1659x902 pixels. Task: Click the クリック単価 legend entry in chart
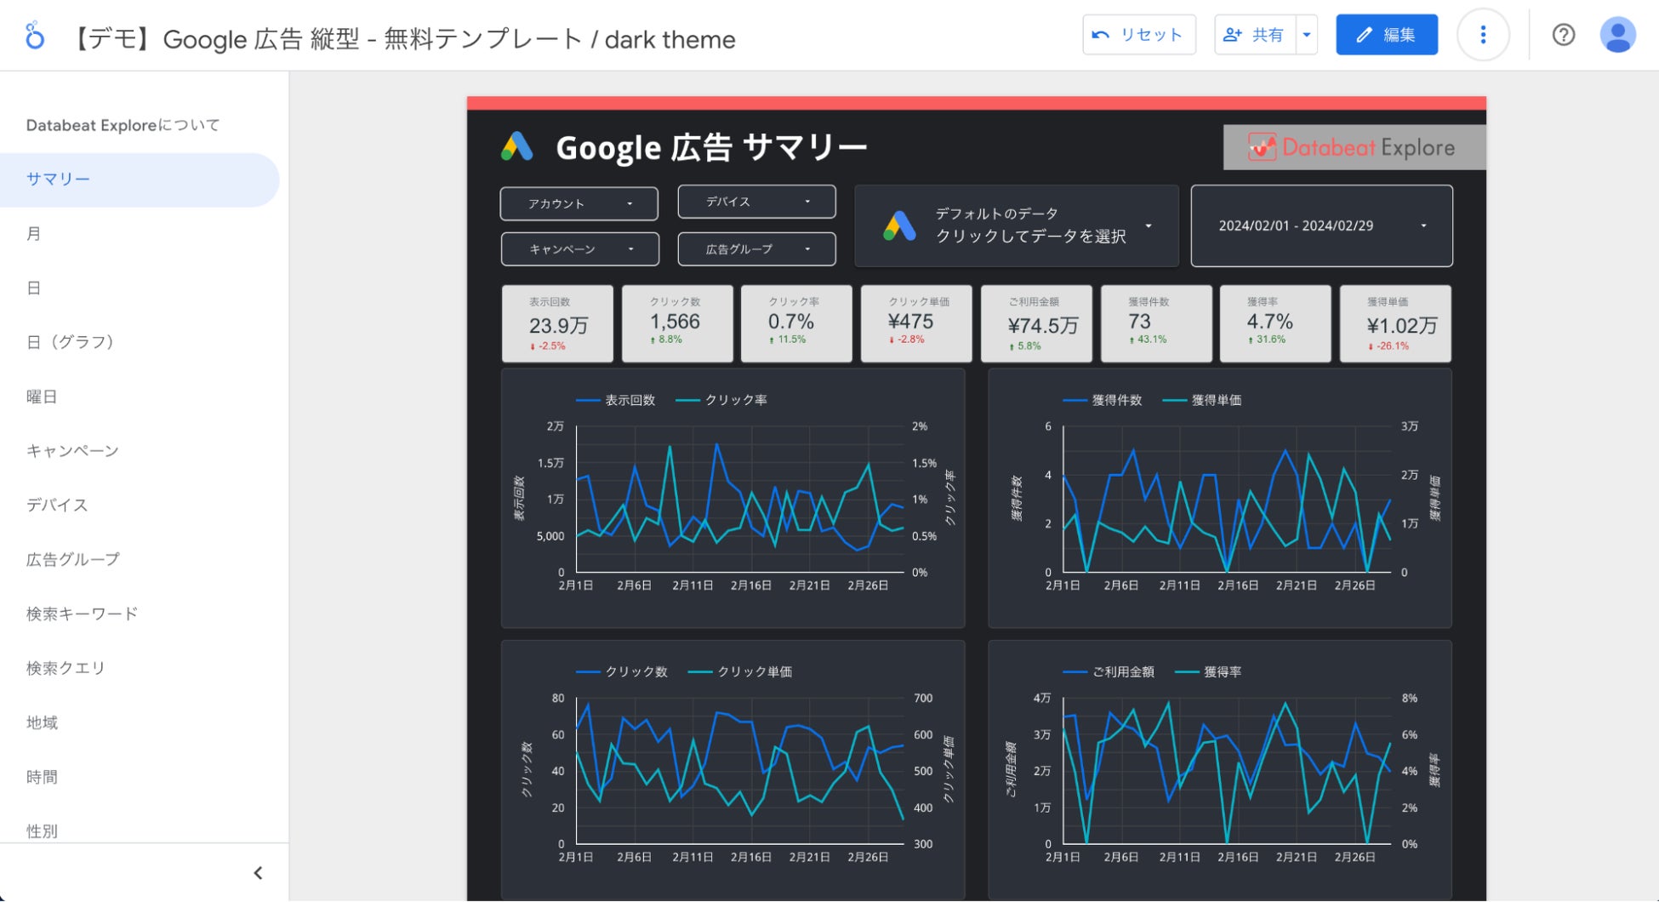click(740, 672)
